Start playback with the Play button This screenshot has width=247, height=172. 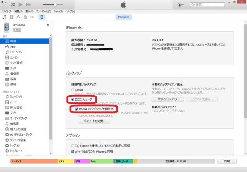coord(20,5)
